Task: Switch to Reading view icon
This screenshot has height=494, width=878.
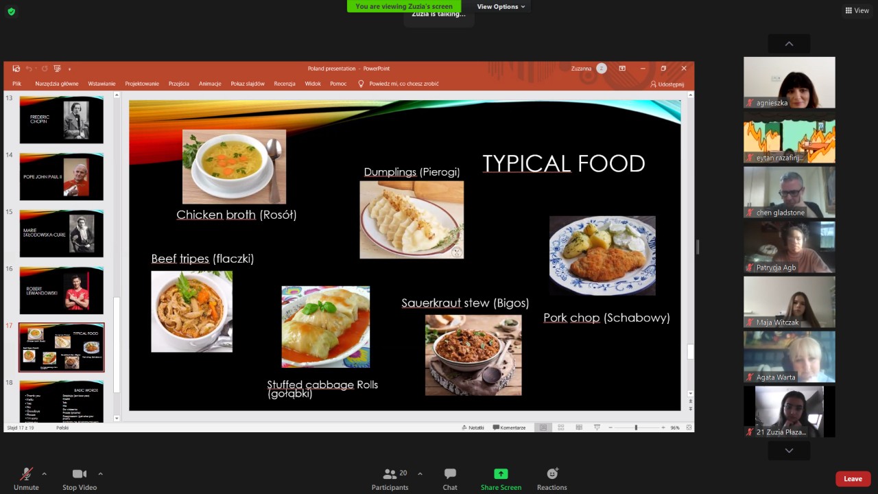Action: 579,427
